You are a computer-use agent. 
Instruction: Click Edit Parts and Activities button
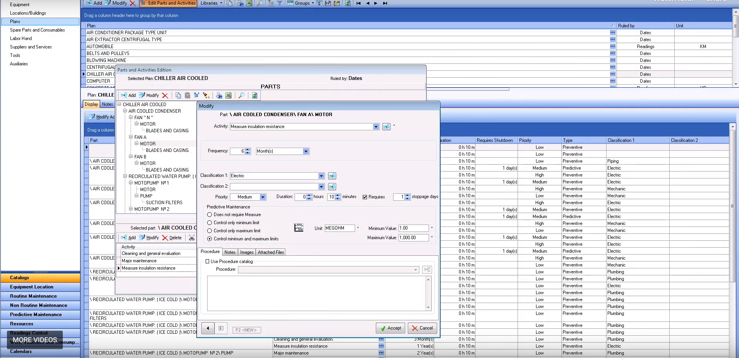point(168,3)
